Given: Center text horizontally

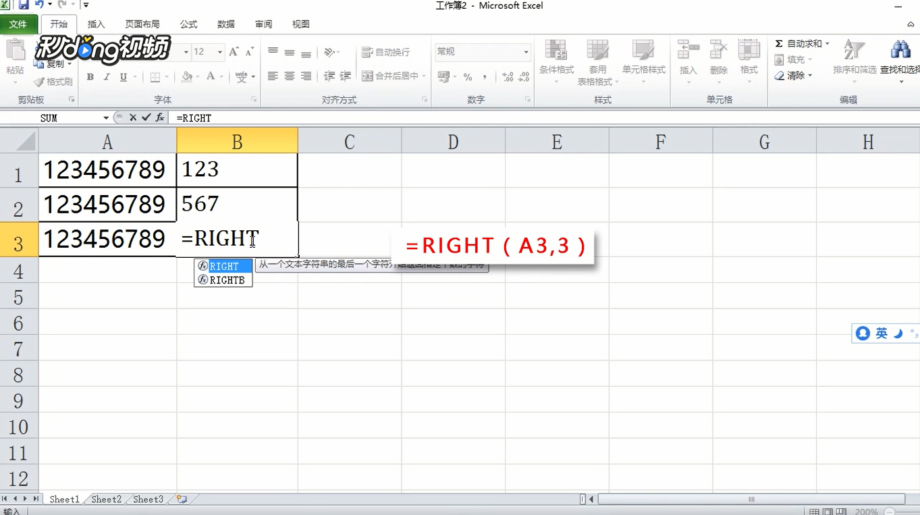Looking at the screenshot, I should (290, 76).
